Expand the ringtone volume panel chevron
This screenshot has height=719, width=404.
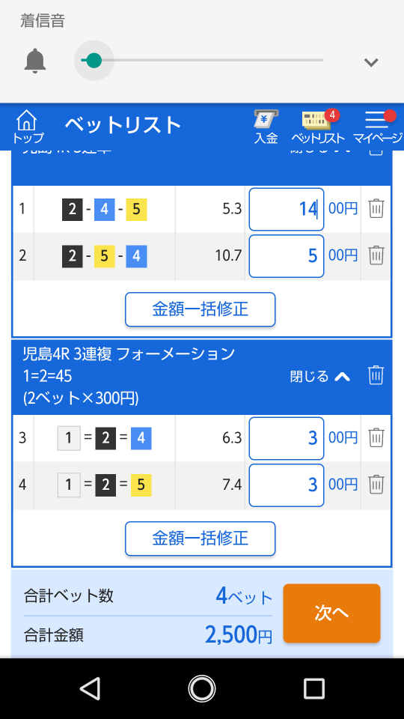click(x=371, y=62)
